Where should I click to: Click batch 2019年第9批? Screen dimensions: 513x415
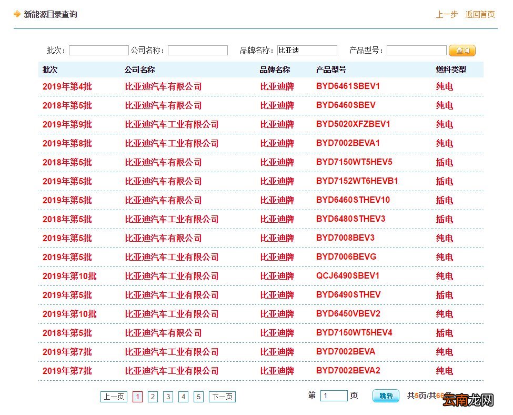click(67, 124)
